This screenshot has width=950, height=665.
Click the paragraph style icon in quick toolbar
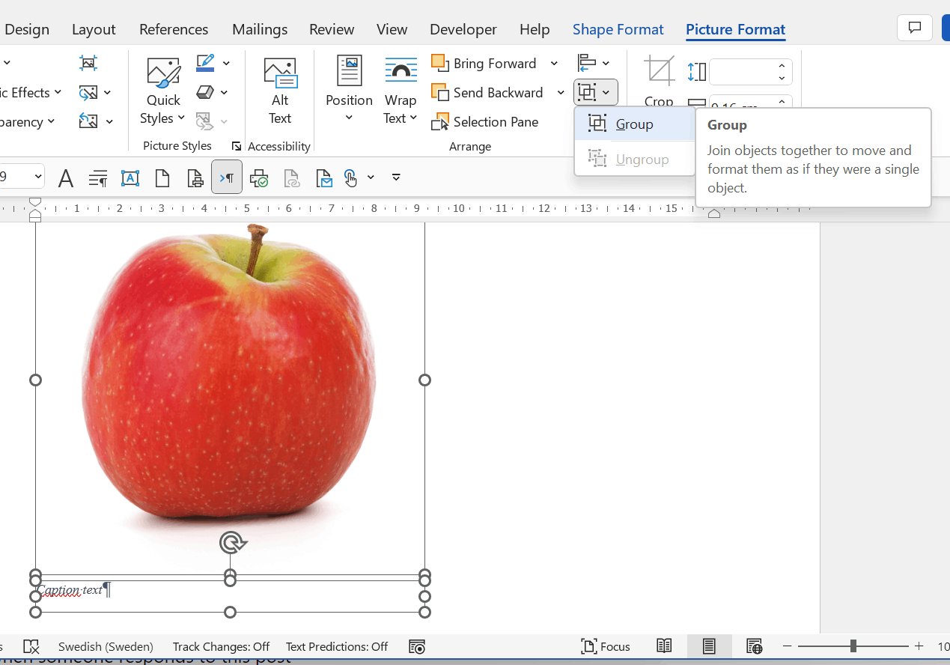(98, 178)
